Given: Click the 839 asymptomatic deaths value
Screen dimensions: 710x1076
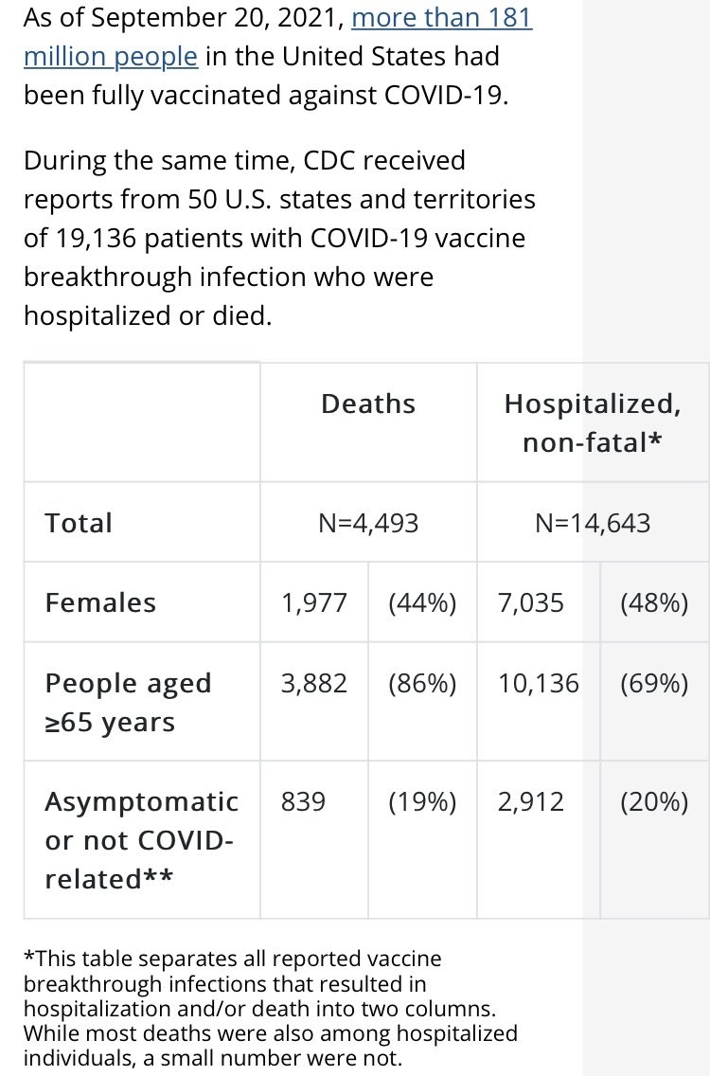Looking at the screenshot, I should tap(304, 802).
